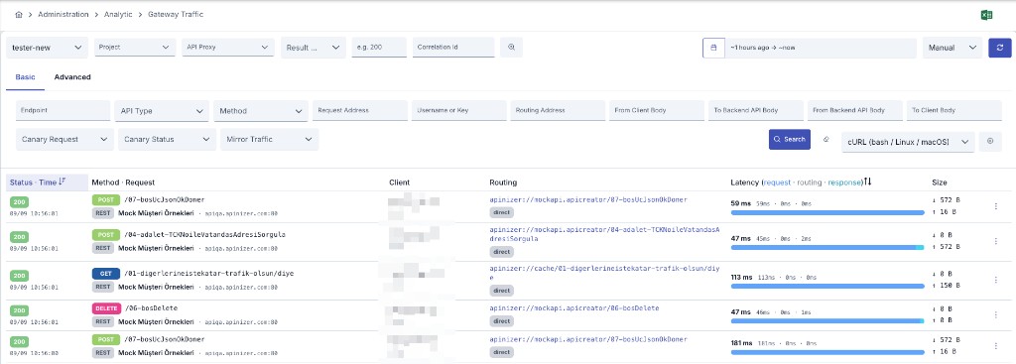Go to Analytic breadcrumb
This screenshot has height=364, width=1016.
tap(119, 14)
